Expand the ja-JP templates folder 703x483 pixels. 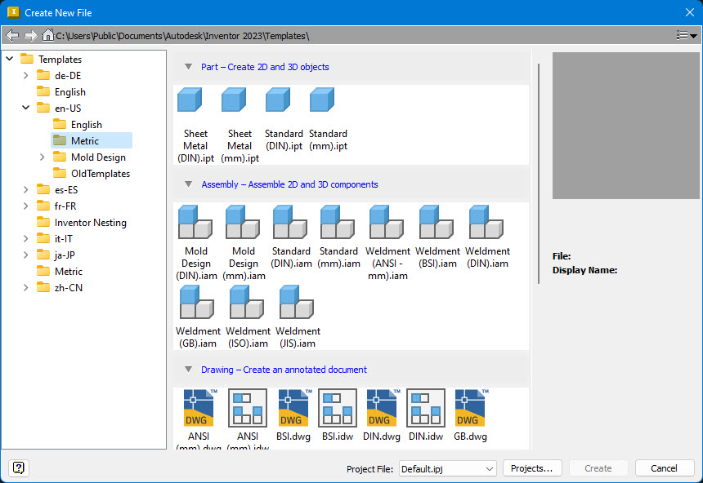pos(25,255)
